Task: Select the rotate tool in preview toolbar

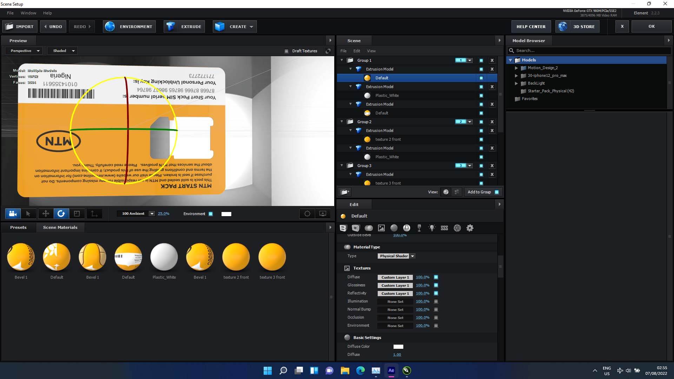Action: pos(61,214)
